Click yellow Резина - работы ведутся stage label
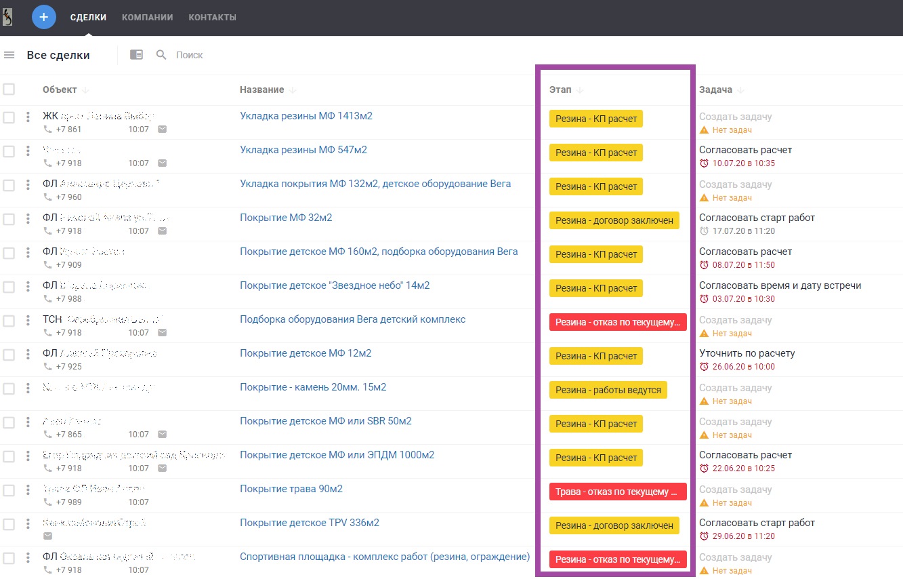 click(608, 390)
